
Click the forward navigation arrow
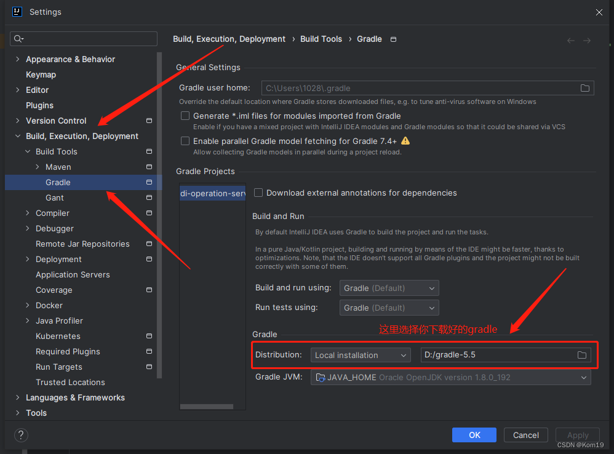coord(586,41)
